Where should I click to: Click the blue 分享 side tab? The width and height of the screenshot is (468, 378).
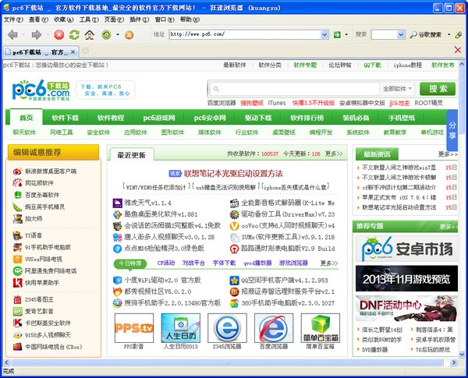tap(452, 130)
